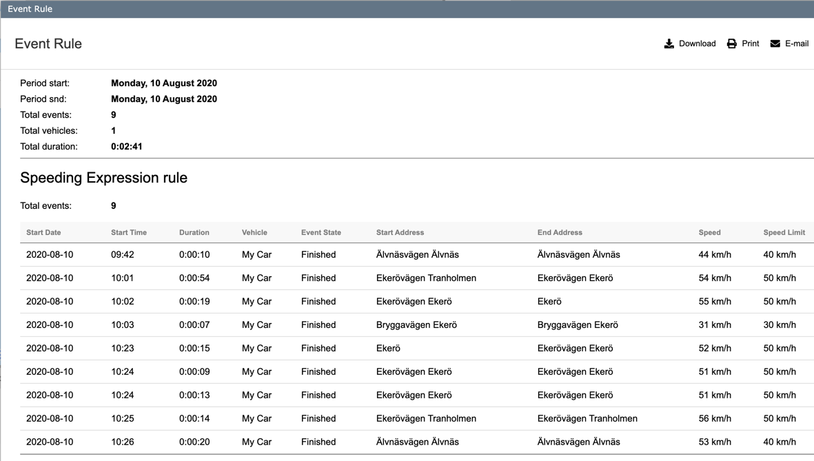
Task: Sort by Start Time column header
Action: click(129, 233)
